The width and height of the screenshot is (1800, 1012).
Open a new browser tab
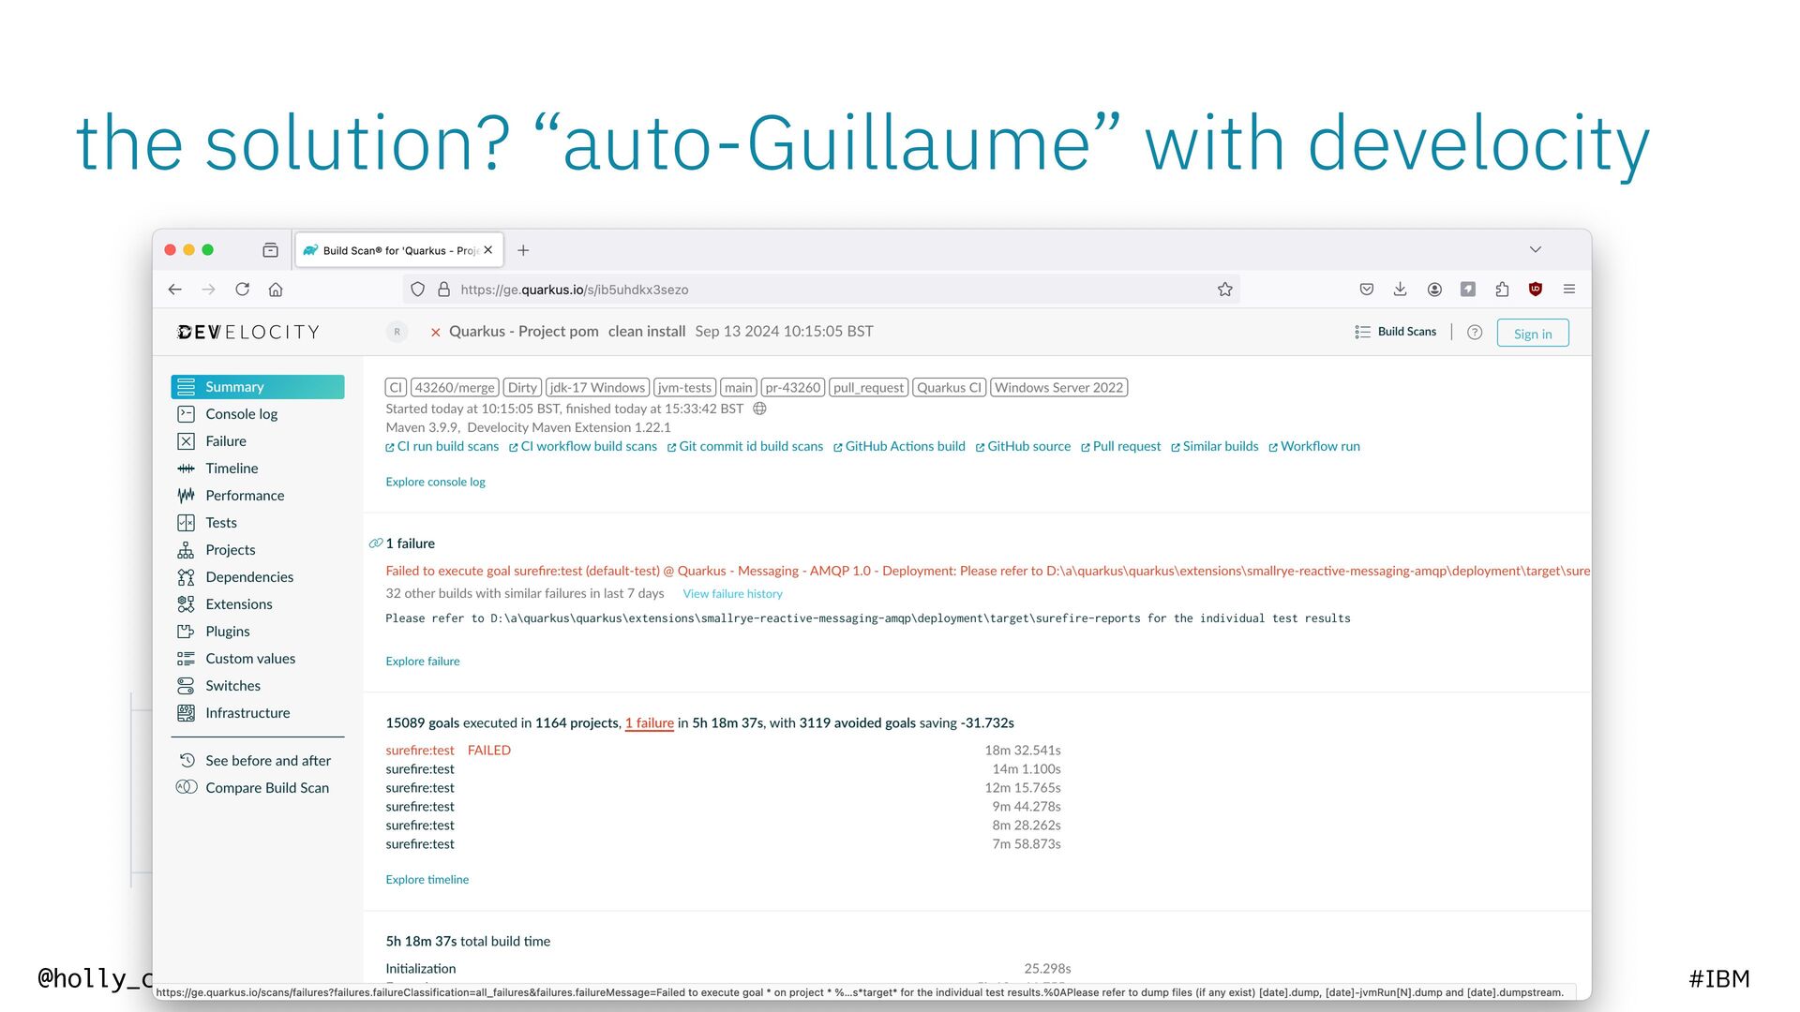click(x=523, y=250)
